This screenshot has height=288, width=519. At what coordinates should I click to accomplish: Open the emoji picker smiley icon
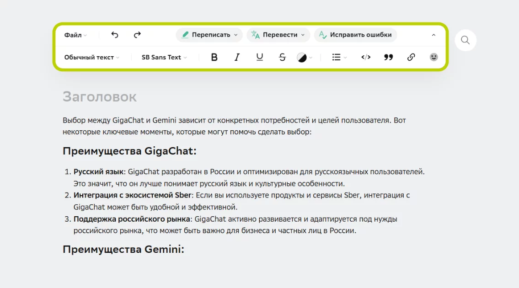434,57
